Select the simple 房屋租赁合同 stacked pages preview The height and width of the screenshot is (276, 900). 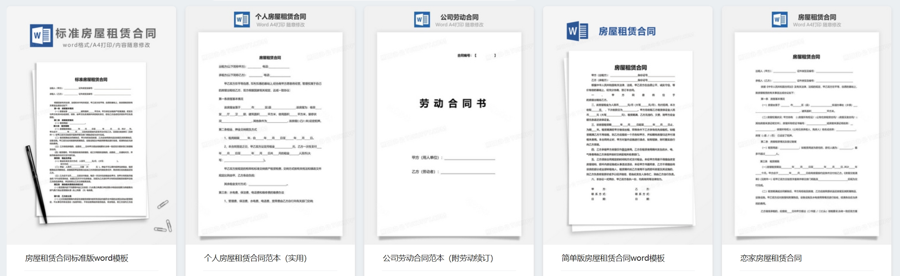tap(630, 137)
